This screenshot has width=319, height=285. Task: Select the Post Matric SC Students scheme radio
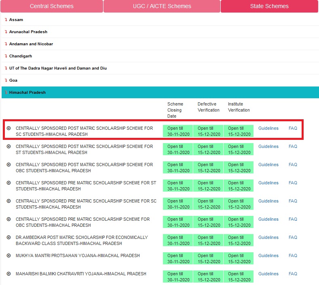[x=8, y=128]
